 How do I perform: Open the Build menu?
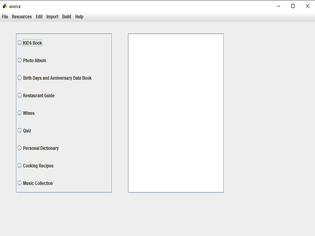point(66,17)
